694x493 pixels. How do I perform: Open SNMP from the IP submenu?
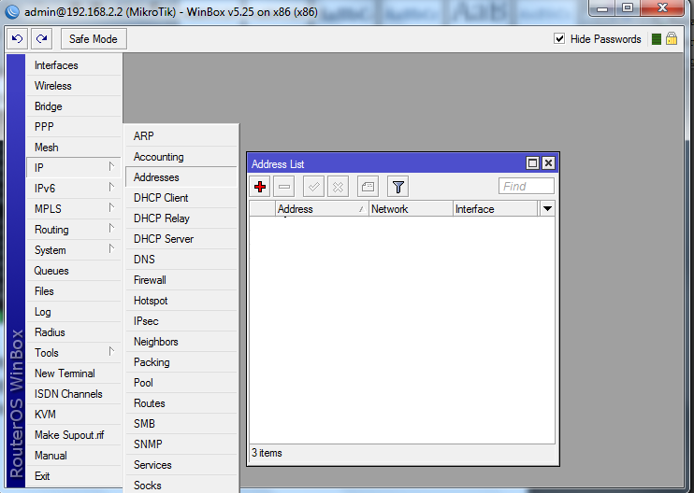point(181,444)
